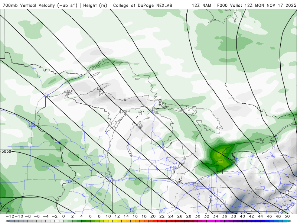Click the 'College of DuPage NEXLAB' text

143,5
